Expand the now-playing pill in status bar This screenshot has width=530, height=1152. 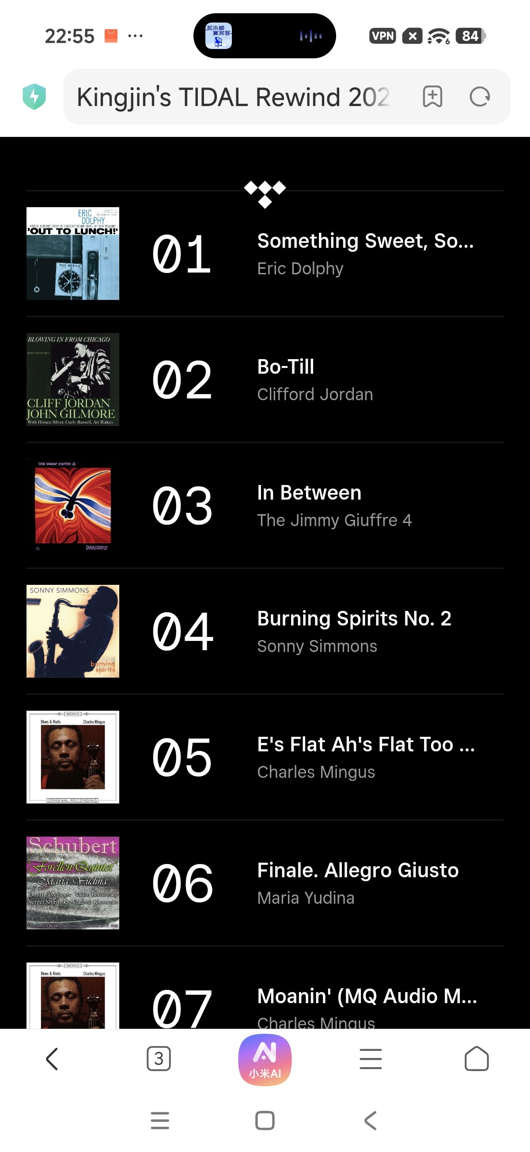tap(264, 36)
